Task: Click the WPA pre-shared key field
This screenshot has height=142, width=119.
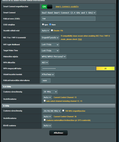Action: [x=68, y=69]
